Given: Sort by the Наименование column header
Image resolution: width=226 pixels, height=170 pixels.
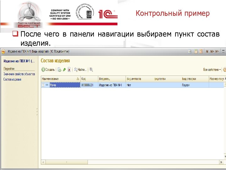Looking at the screenshot, I should tap(61, 79).
